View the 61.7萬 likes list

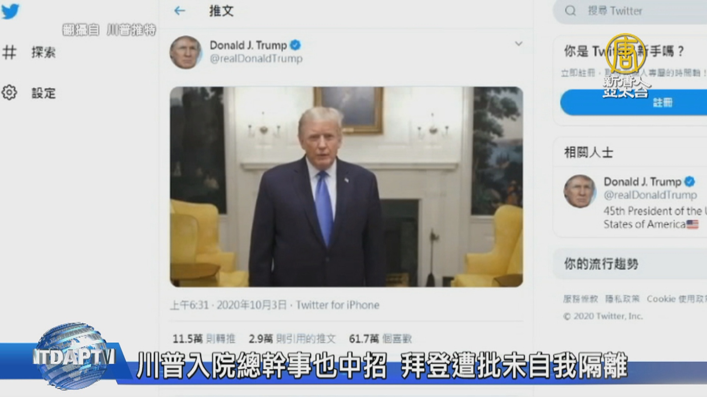point(380,339)
